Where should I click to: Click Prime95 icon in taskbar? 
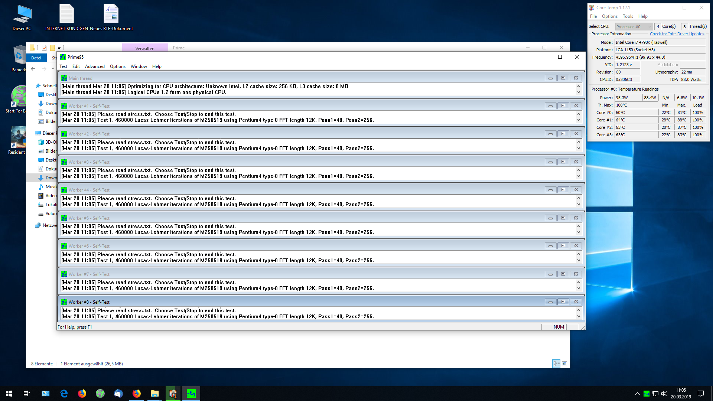point(191,394)
